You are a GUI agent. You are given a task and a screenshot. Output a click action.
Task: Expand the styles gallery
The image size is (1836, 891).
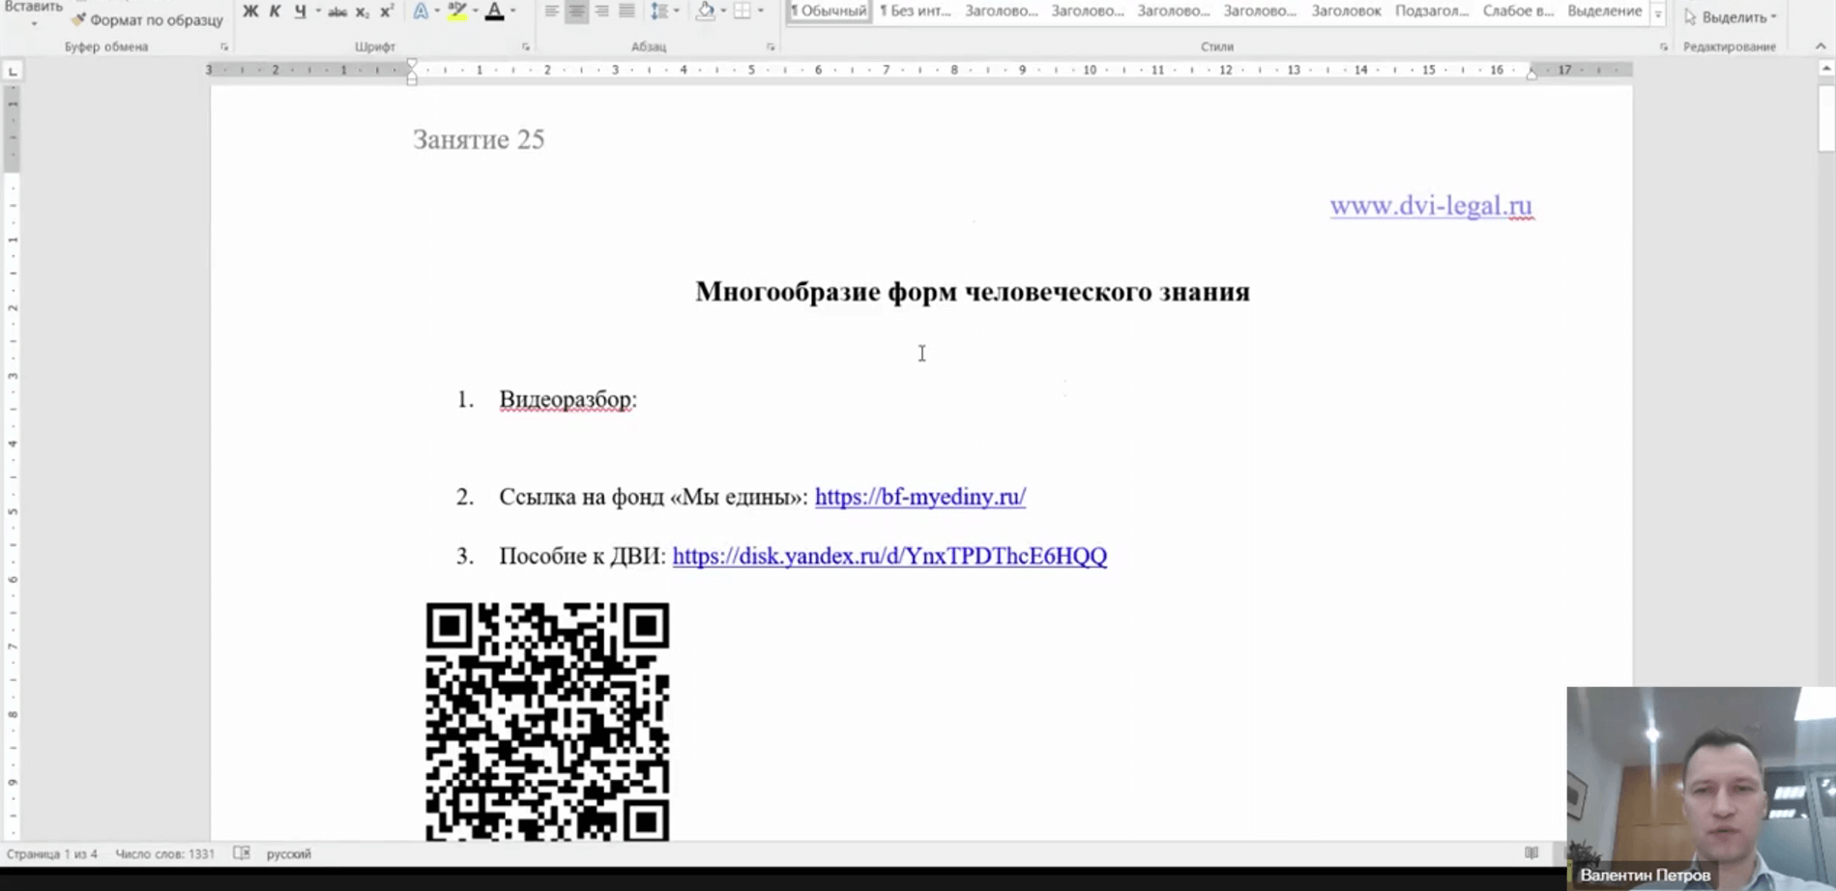(1658, 14)
